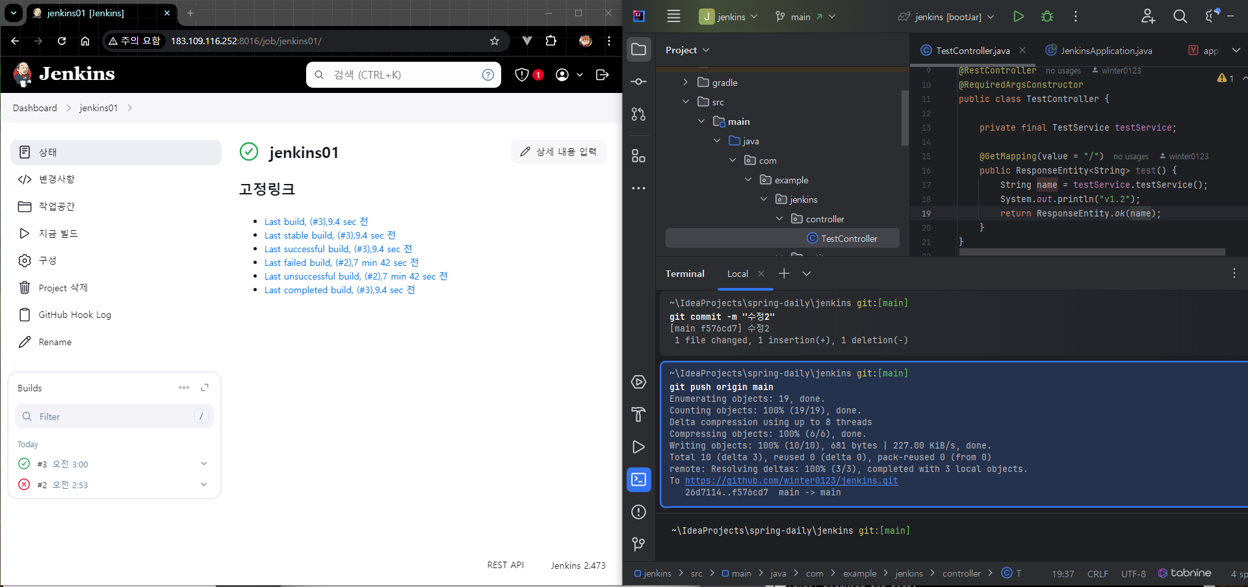Click the Jenkins logo in header
This screenshot has width=1248, height=587.
(64, 74)
